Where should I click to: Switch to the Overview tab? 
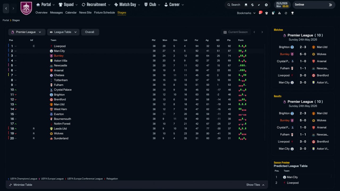point(41,12)
